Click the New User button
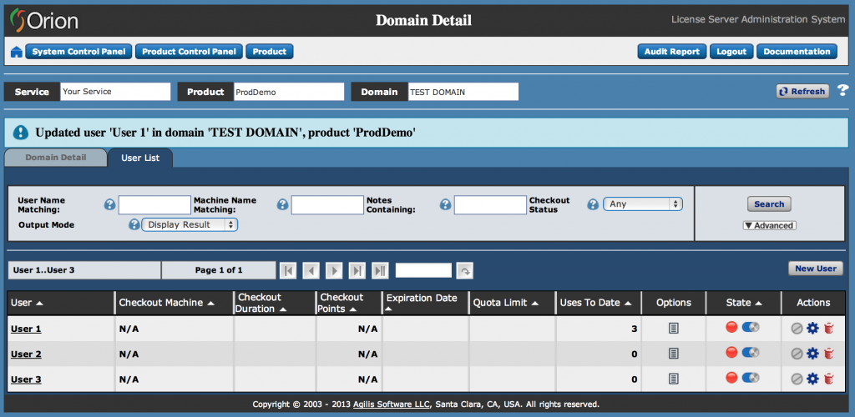 point(815,269)
